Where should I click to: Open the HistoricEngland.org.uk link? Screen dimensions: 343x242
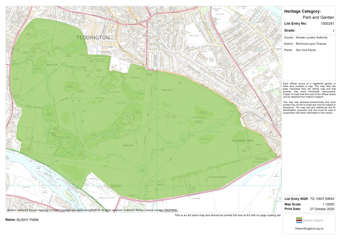(309, 228)
